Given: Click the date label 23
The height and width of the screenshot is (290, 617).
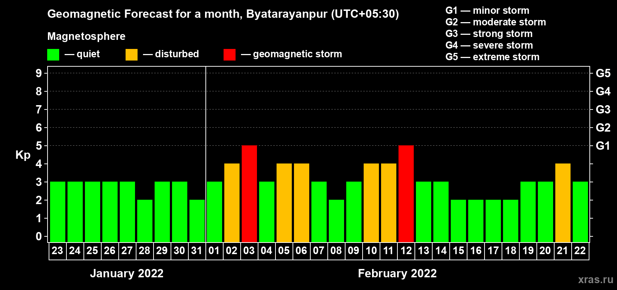Looking at the screenshot, I should click(x=57, y=250).
